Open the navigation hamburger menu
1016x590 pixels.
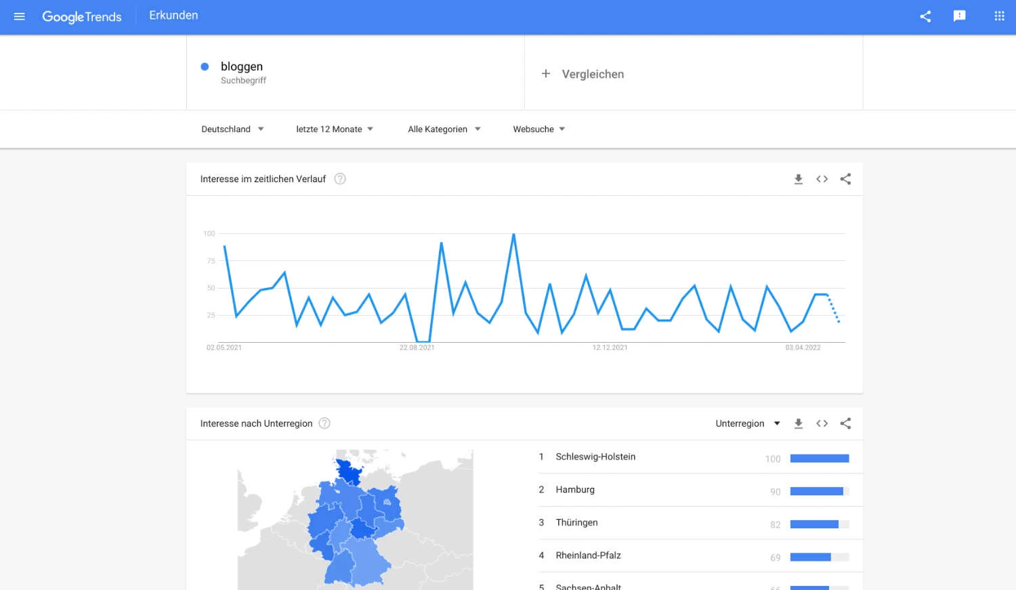(19, 16)
